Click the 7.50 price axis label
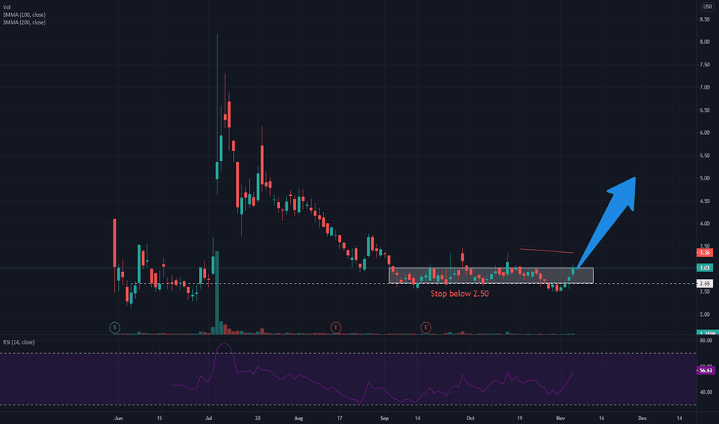 point(705,65)
